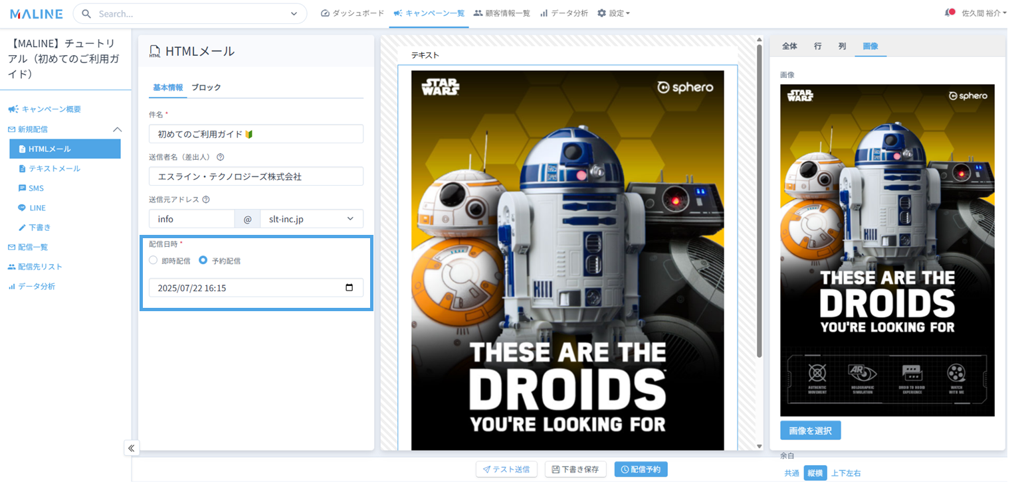
Task: Click the 配信予約 button
Action: (x=641, y=469)
